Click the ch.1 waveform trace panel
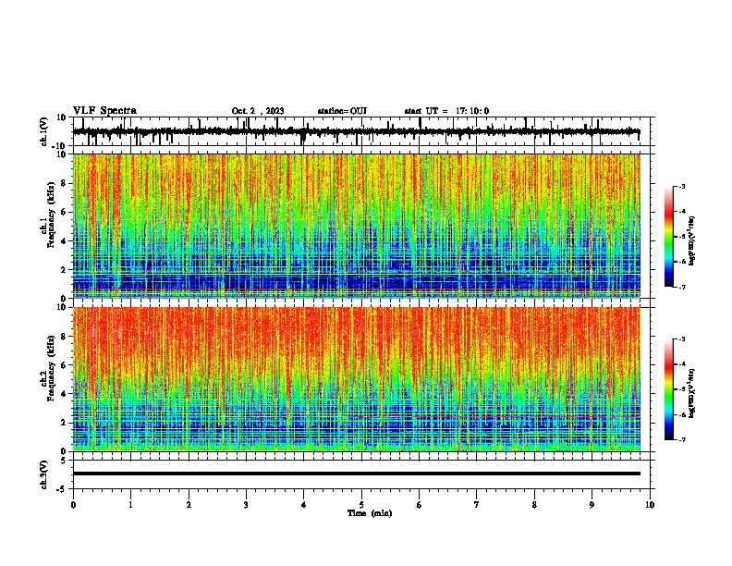The height and width of the screenshot is (566, 732). [x=361, y=131]
